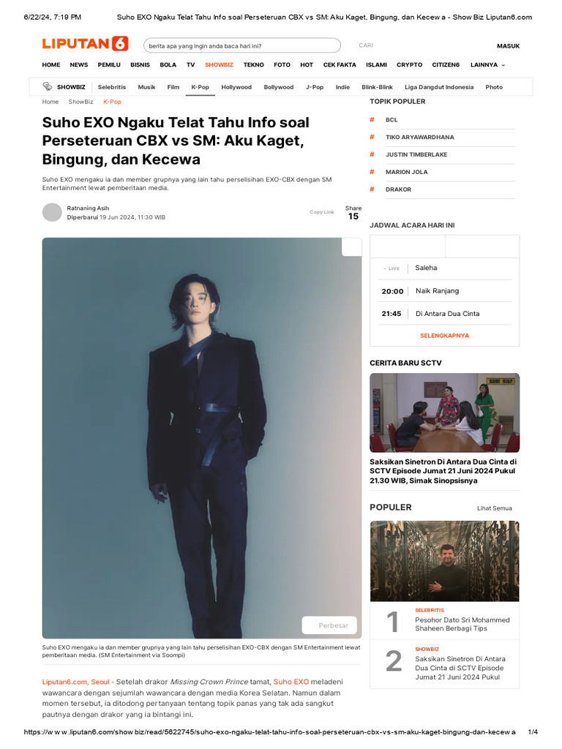Click the hashtag icon beside DRAKOR
Image resolution: width=562 pixels, height=749 pixels.
pos(372,189)
